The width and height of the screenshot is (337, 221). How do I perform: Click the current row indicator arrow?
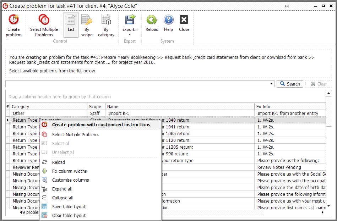point(8,120)
